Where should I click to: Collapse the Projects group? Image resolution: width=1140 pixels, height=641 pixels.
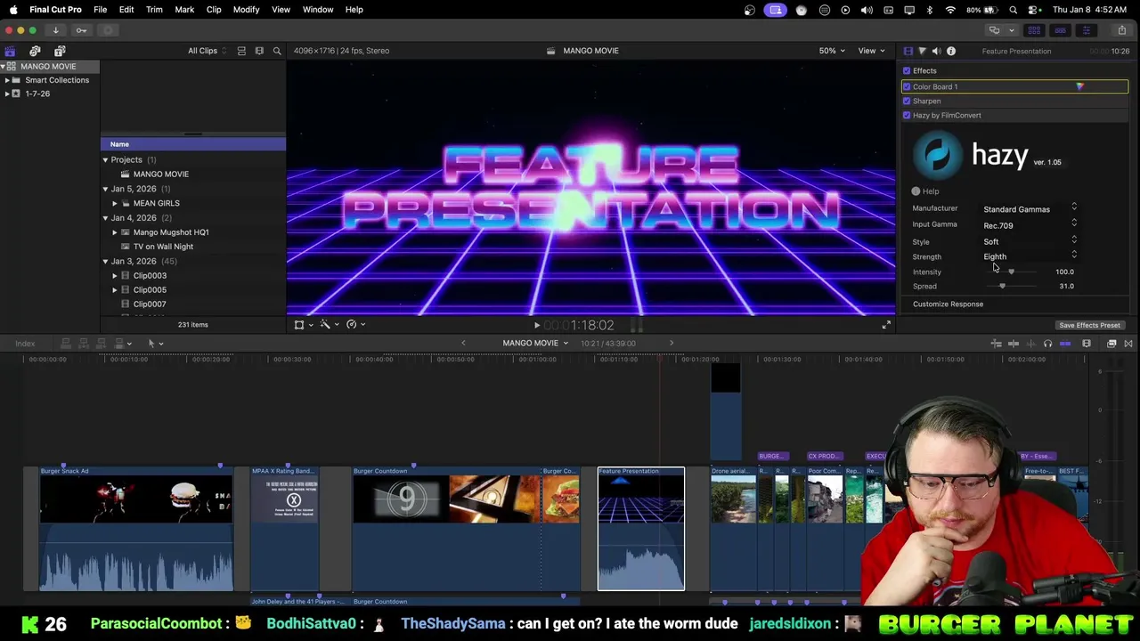(x=105, y=160)
